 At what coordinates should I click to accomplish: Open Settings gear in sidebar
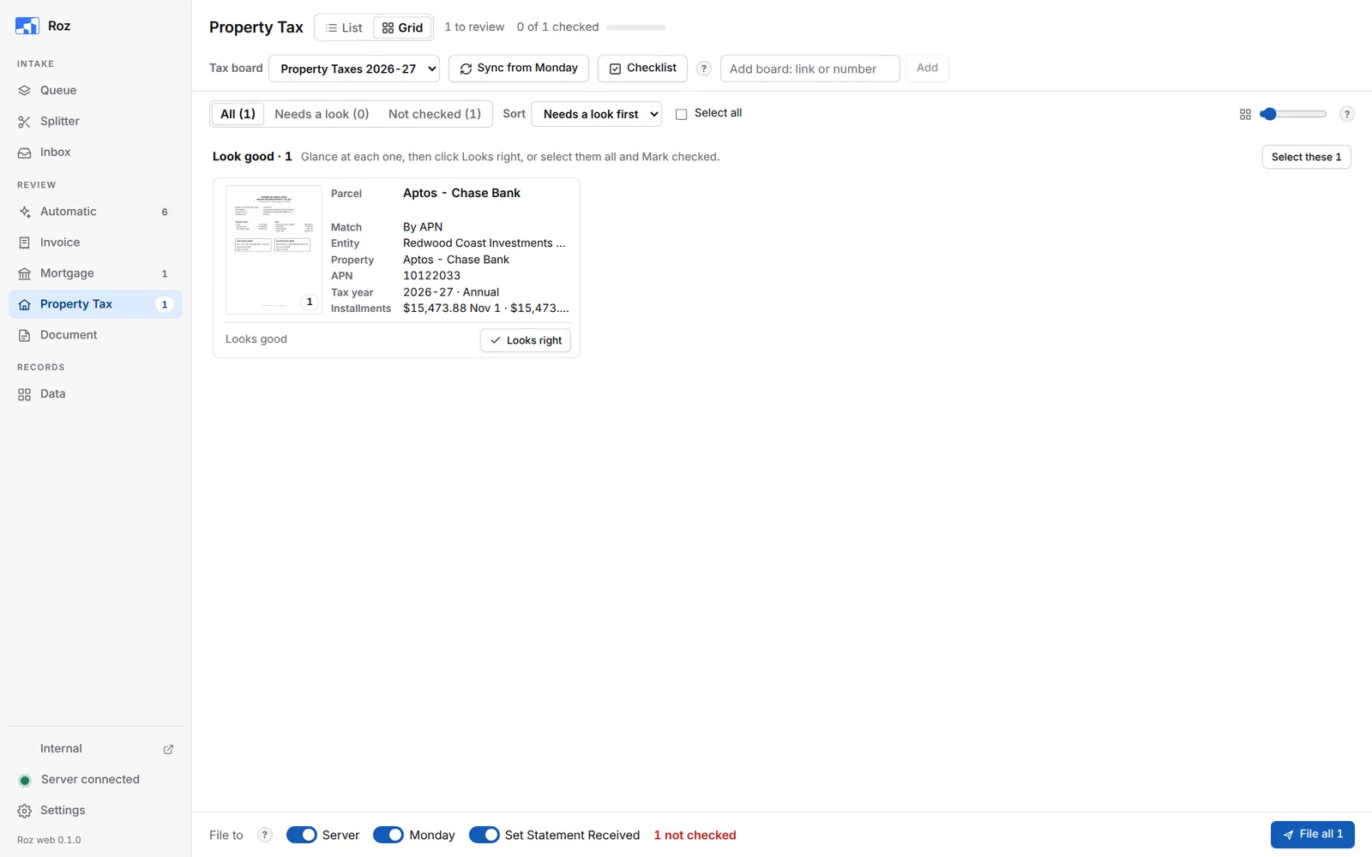point(95,811)
